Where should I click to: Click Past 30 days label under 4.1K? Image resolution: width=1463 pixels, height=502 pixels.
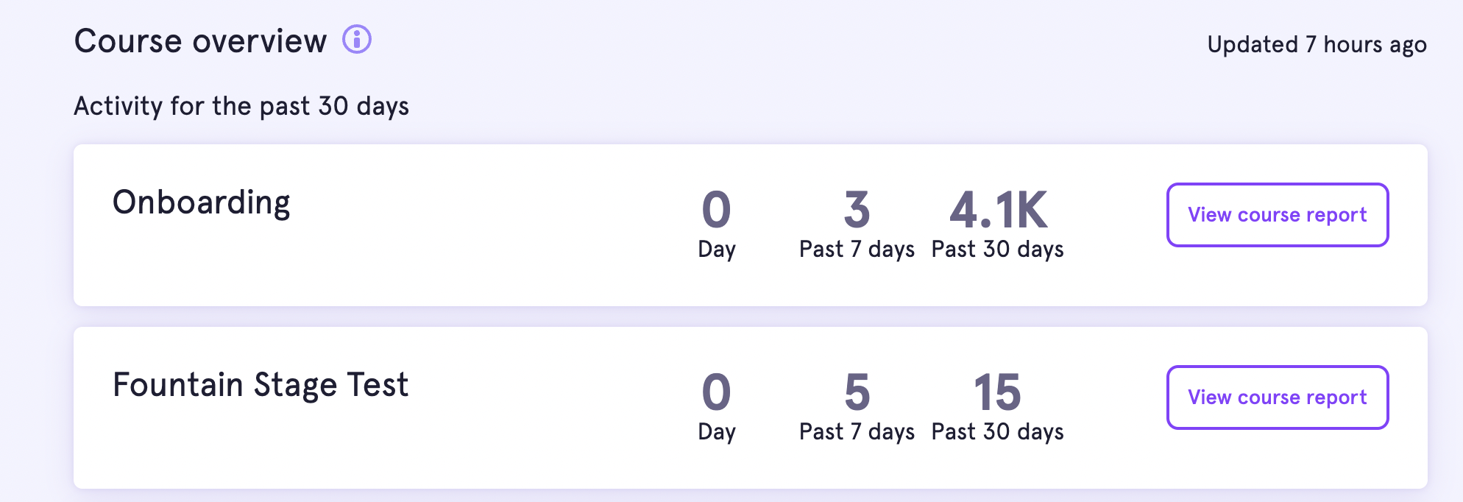pos(998,250)
